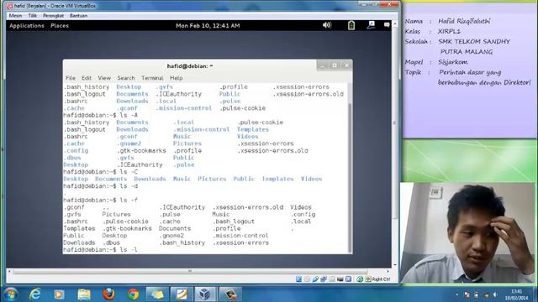This screenshot has width=538, height=302.
Task: Click VirtualBox network adapters indicator
Action: click(323, 279)
